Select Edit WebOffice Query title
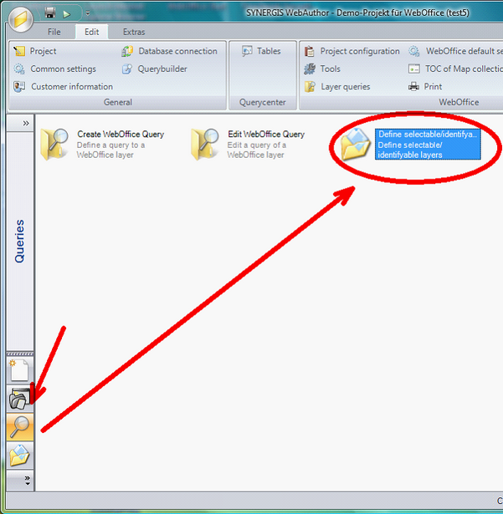Screen dimensions: 503x514 point(266,134)
